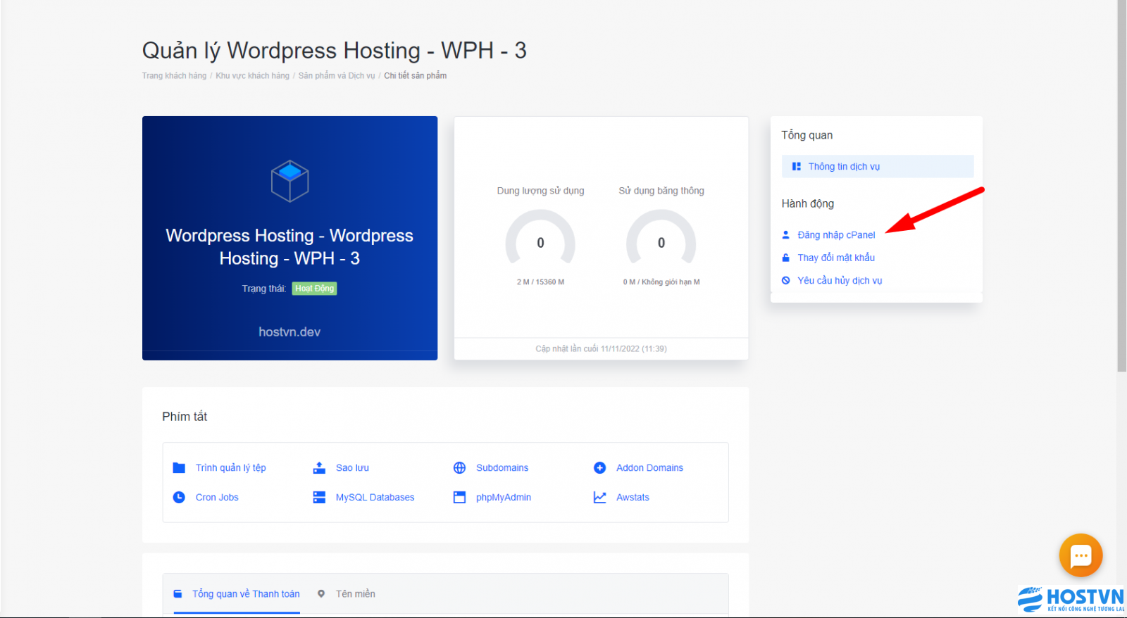Screen dimensions: 1127x618
Task: Go to the Sản phẩm và Dịch vụ breadcrumb
Action: [x=337, y=75]
